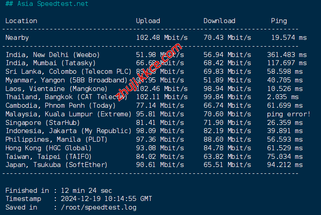Select the Singapore (StarHub) row
This screenshot has height=215, width=321.
pyautogui.click(x=43, y=123)
